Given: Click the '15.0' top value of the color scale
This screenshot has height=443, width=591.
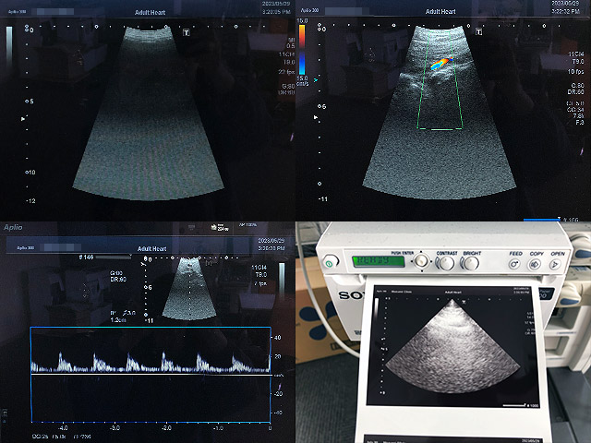Looking at the screenshot, I should coord(302,20).
